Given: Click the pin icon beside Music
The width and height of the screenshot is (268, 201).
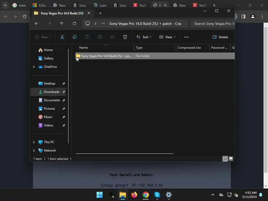Looking at the screenshot, I should pyautogui.click(x=64, y=117).
